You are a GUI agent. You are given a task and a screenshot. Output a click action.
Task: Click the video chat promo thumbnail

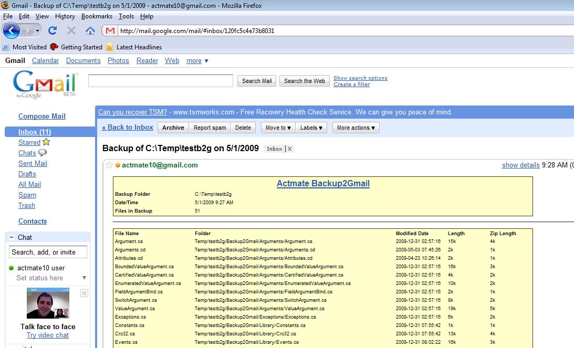[x=48, y=303]
